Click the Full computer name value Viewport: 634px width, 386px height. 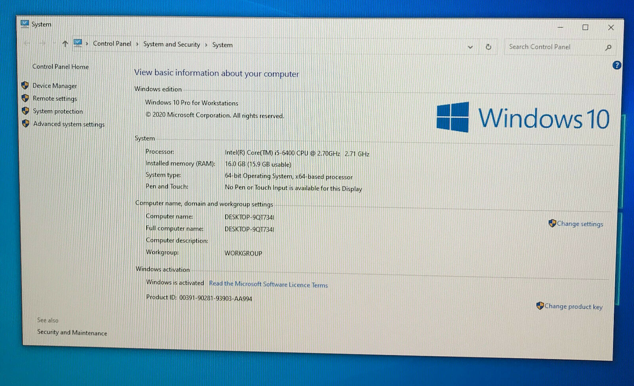pyautogui.click(x=249, y=229)
